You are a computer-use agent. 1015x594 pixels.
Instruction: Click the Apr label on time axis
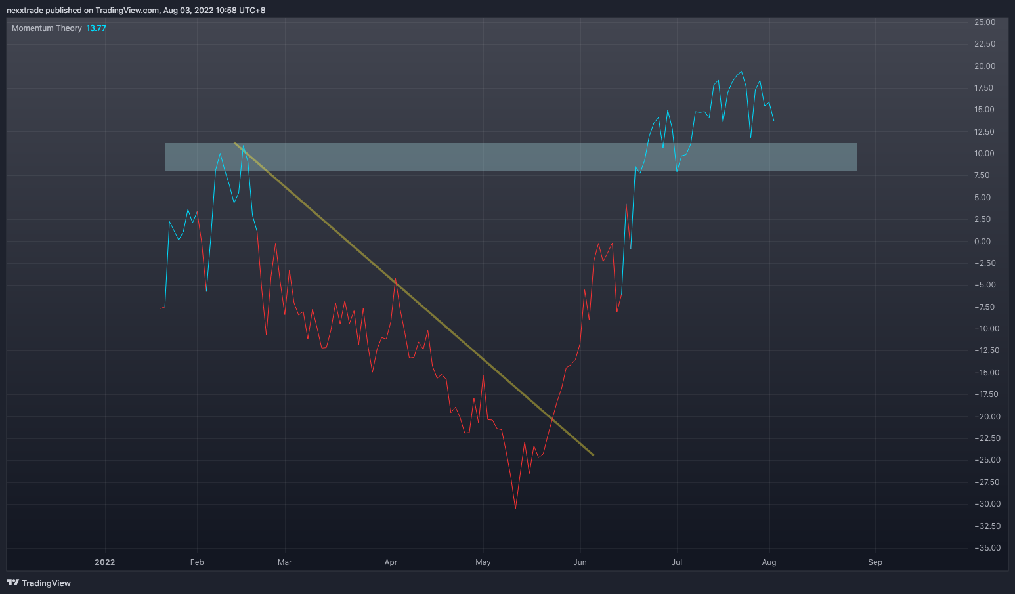(391, 562)
